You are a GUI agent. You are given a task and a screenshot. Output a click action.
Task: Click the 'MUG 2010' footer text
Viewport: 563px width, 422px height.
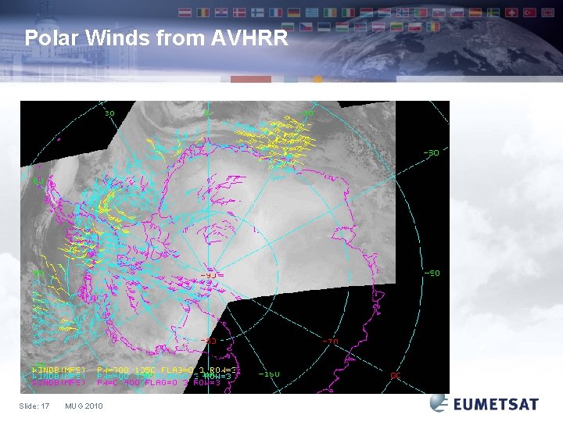[84, 406]
